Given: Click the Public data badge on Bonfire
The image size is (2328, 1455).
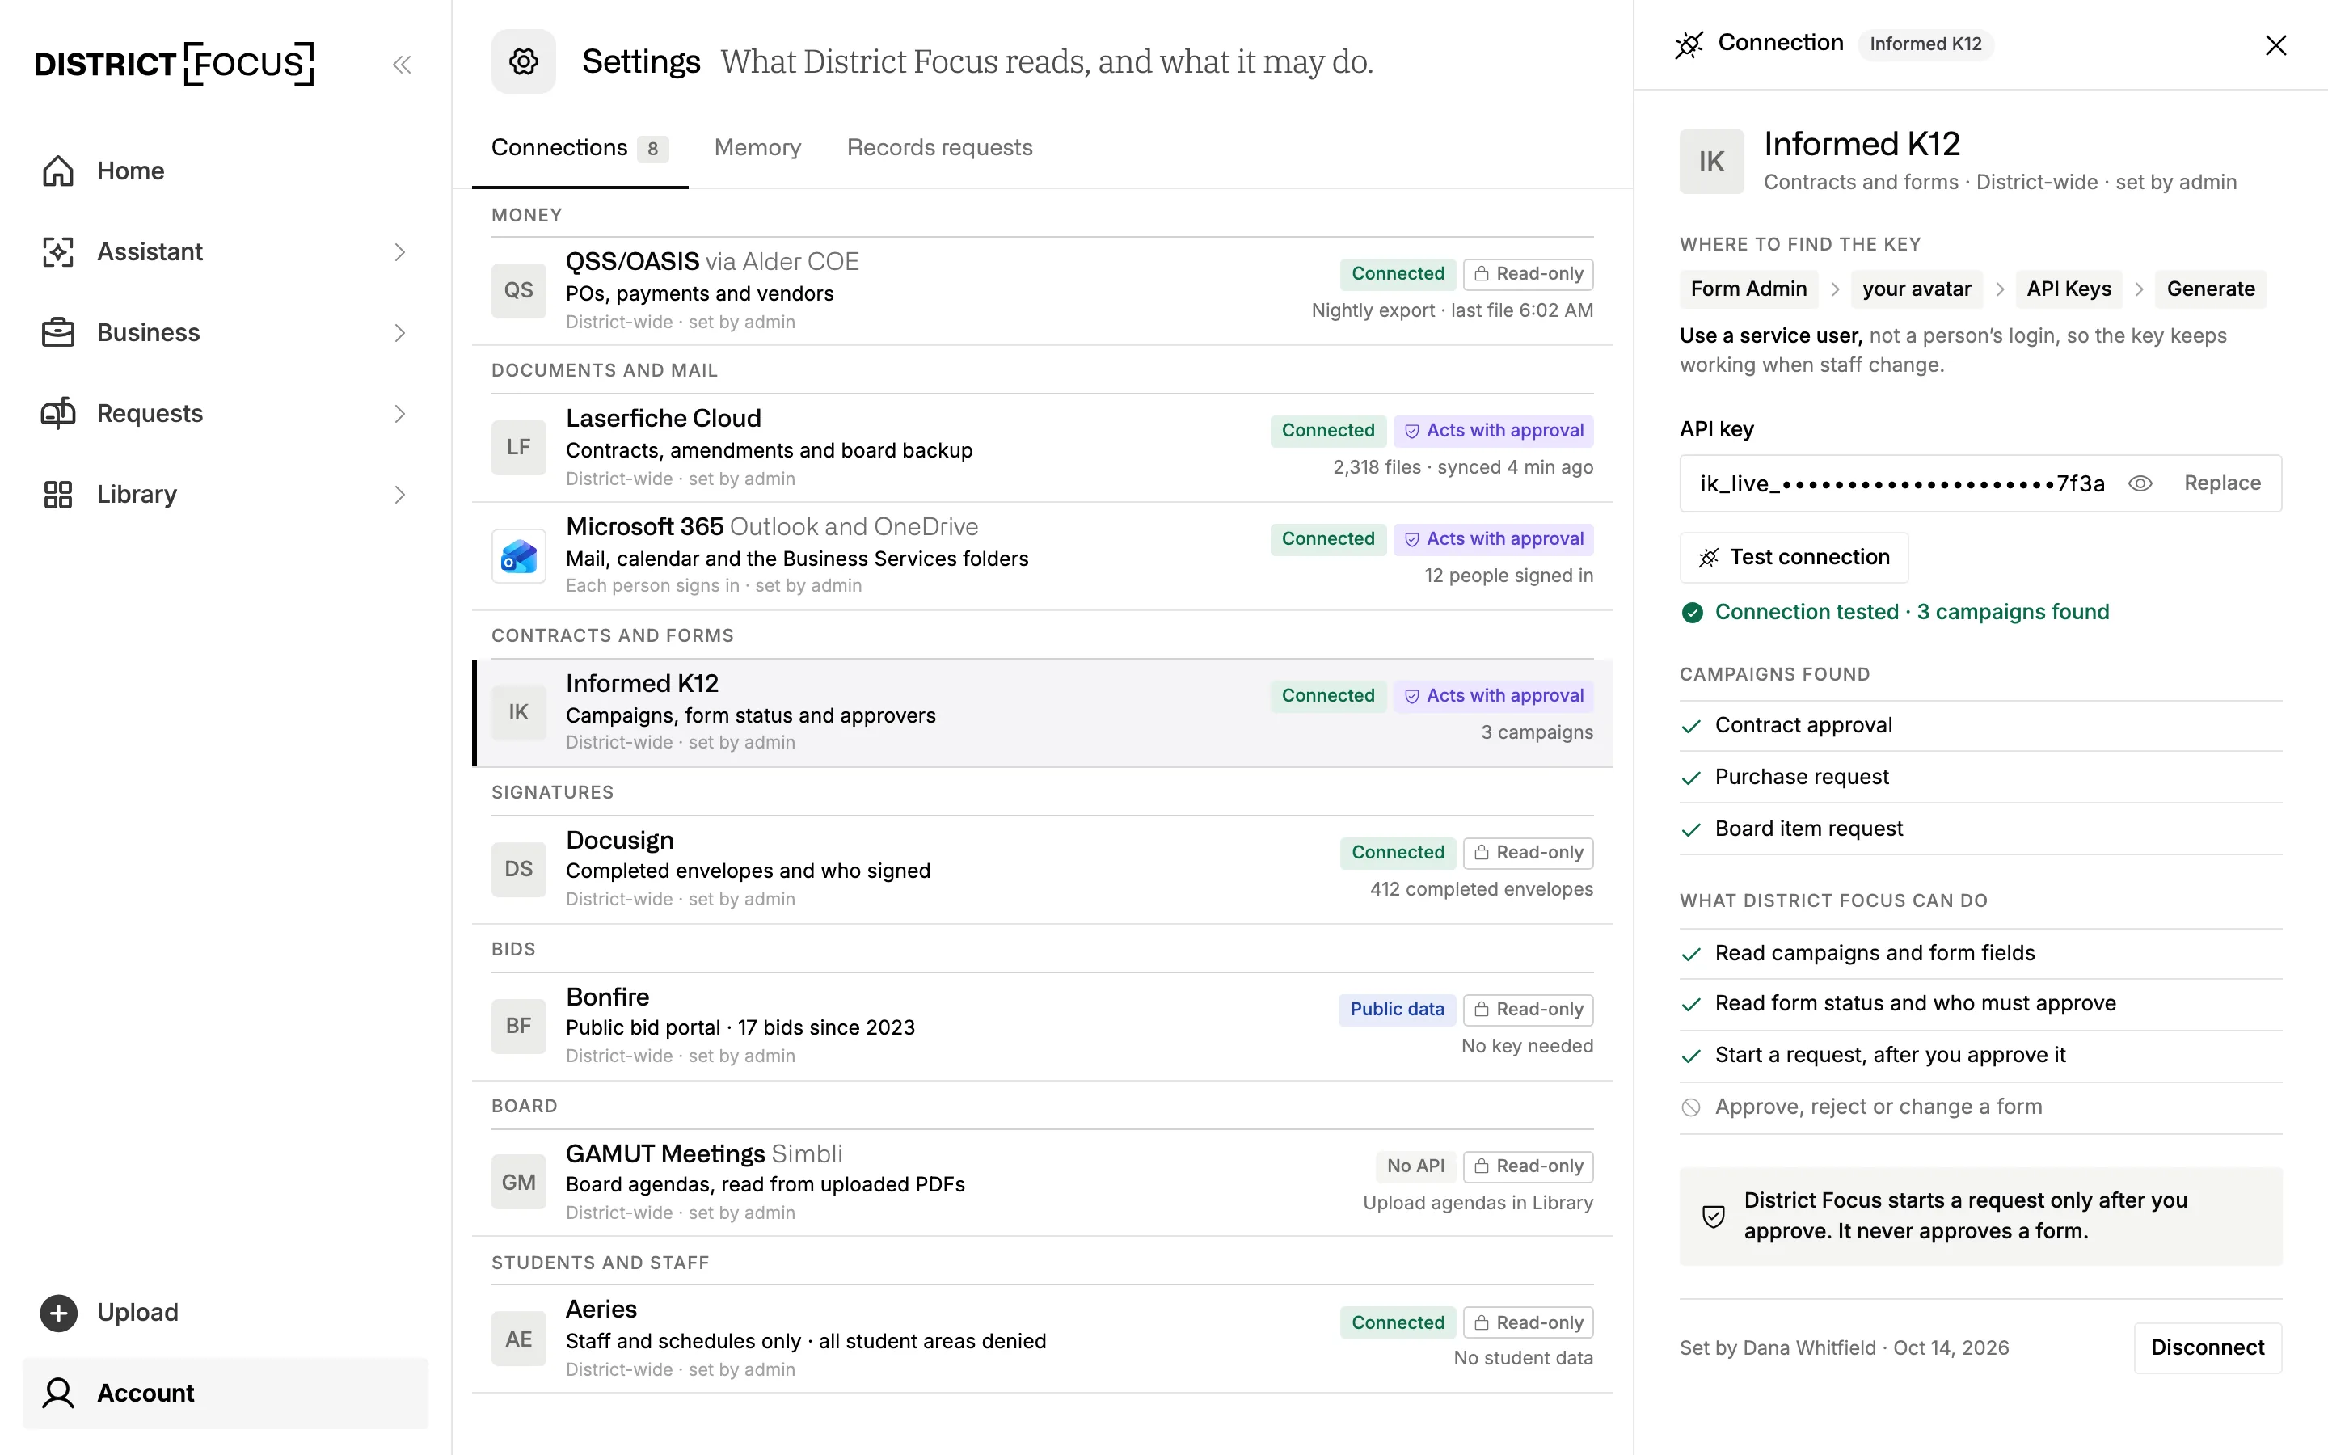Looking at the screenshot, I should point(1397,1010).
